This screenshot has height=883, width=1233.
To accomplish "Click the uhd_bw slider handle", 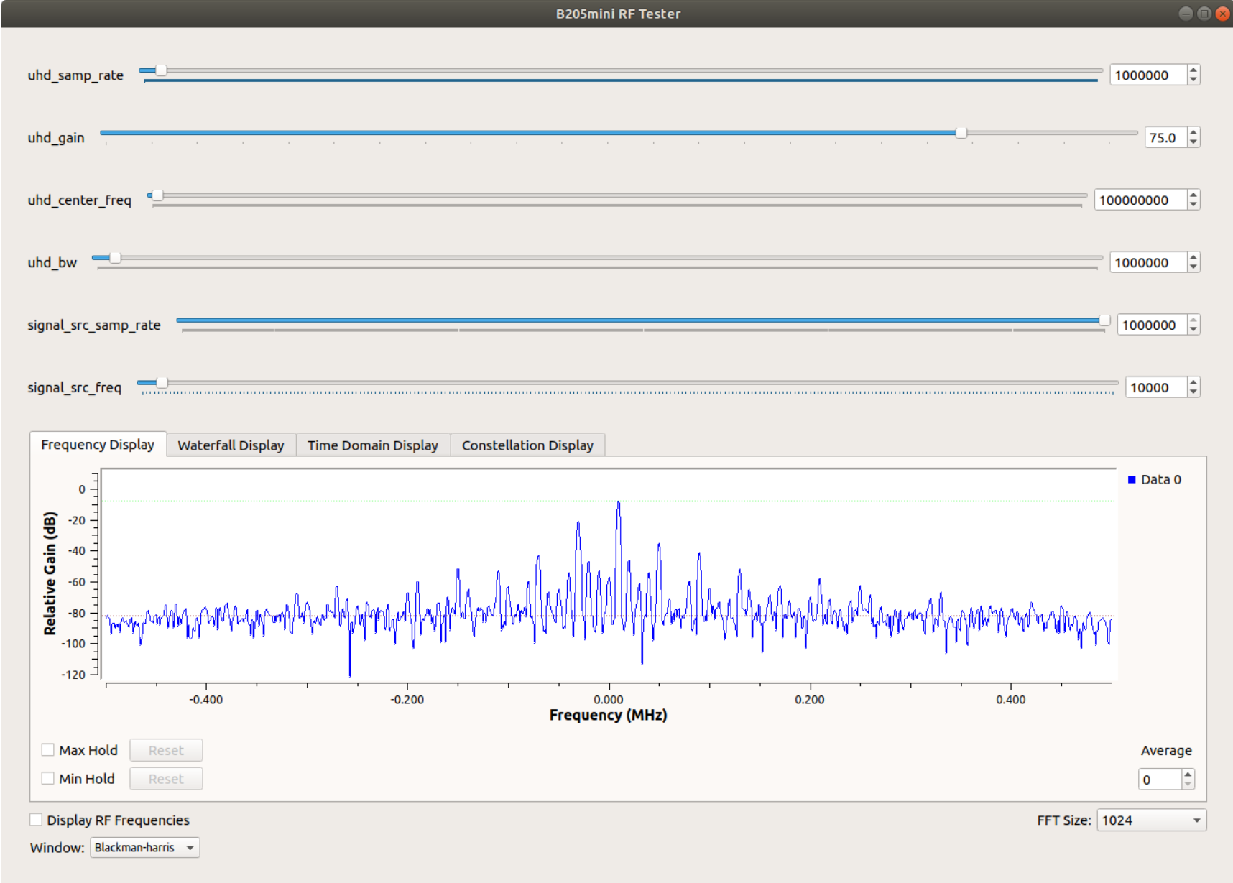I will tap(115, 258).
